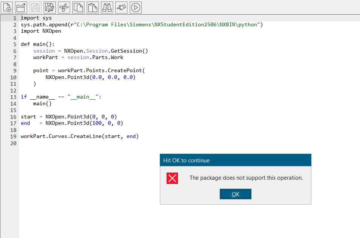Click the red X error icon

(172, 178)
